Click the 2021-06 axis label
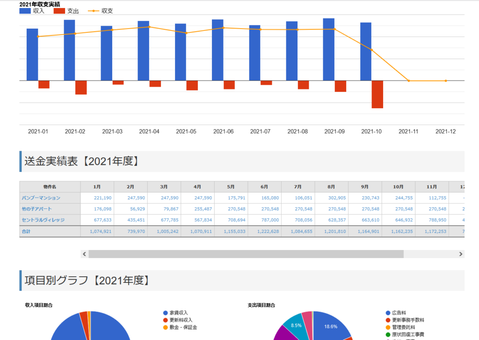This screenshot has height=340, width=479. [x=223, y=132]
